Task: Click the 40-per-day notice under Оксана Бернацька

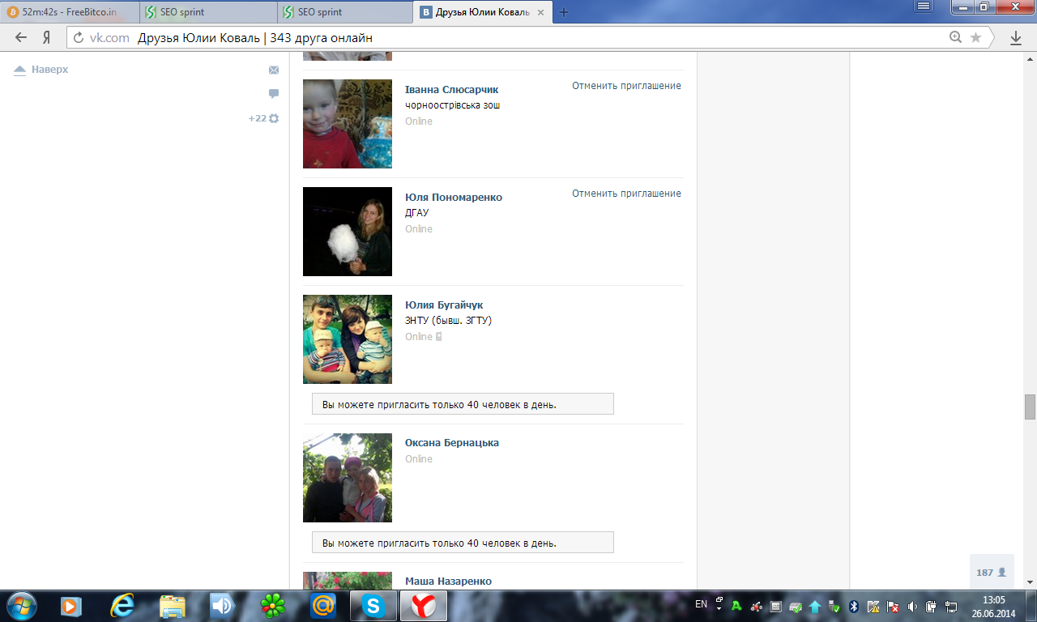Action: (463, 543)
